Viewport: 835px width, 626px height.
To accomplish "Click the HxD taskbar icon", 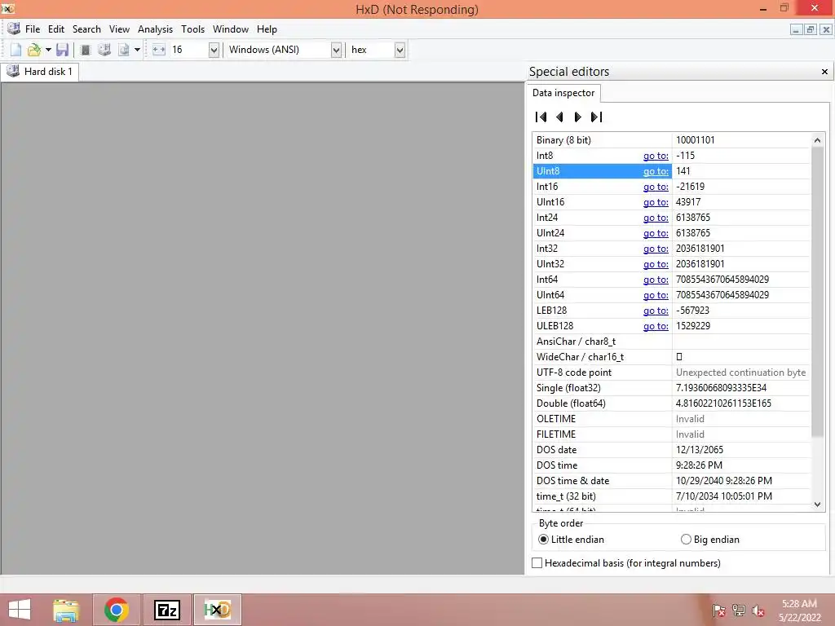I will (217, 610).
